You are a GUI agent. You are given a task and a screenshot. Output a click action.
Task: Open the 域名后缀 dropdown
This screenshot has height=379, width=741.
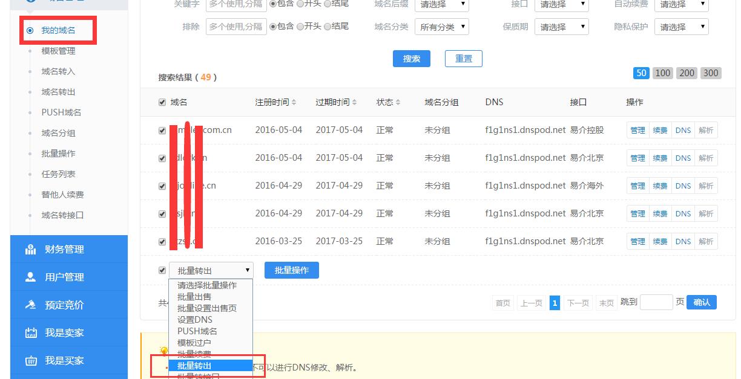[441, 5]
